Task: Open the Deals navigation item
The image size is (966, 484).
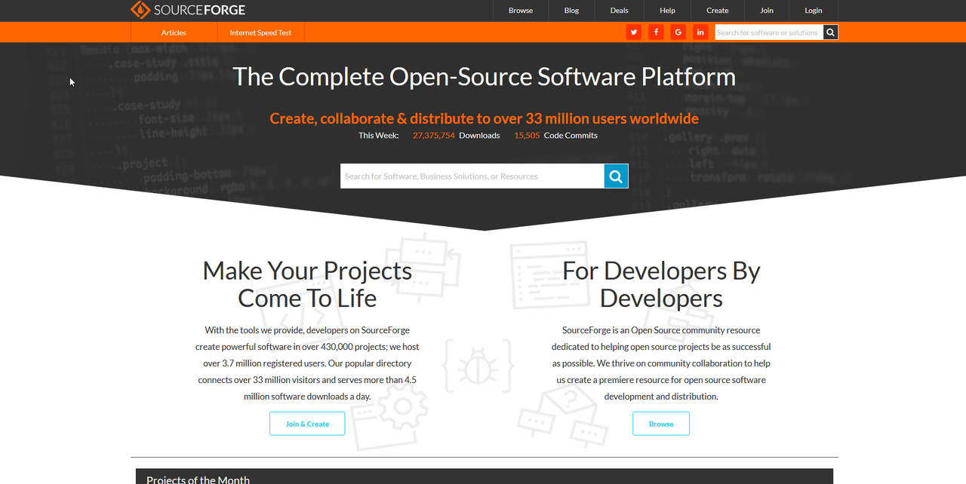Action: coord(619,11)
